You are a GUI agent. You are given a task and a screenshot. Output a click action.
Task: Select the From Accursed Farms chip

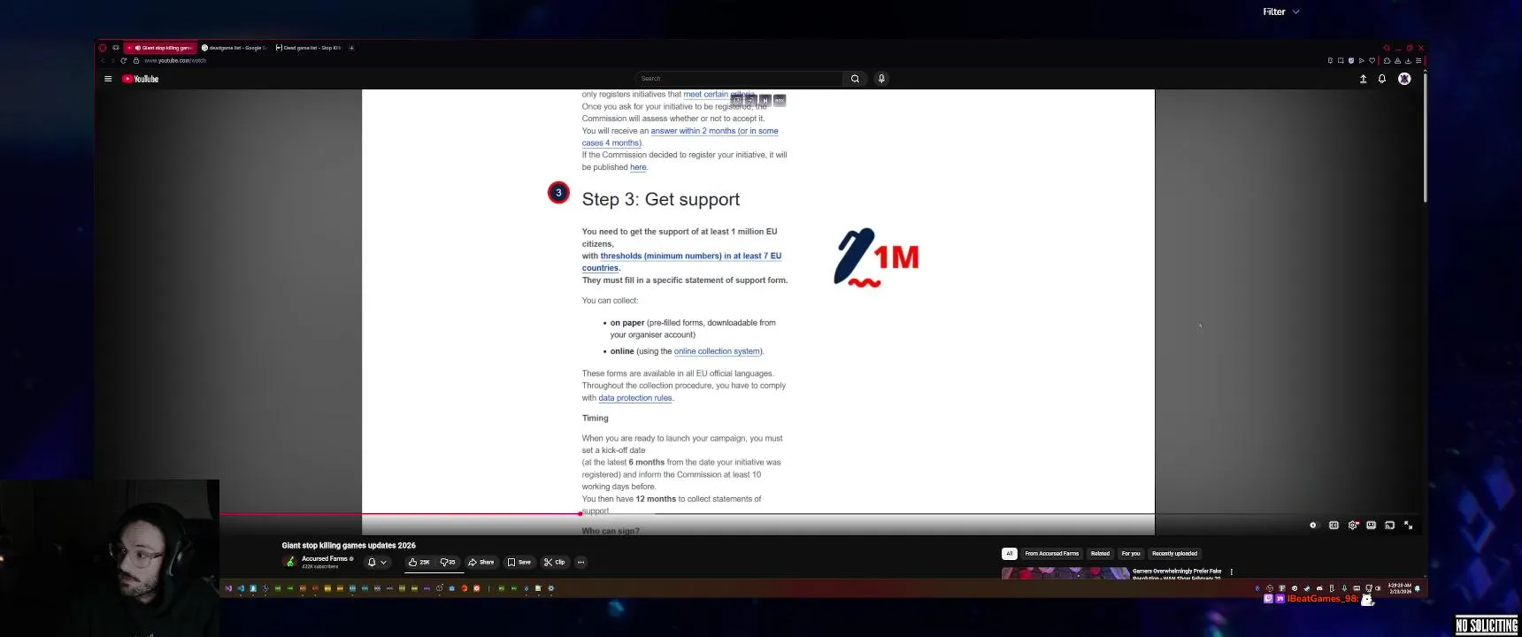1052,554
